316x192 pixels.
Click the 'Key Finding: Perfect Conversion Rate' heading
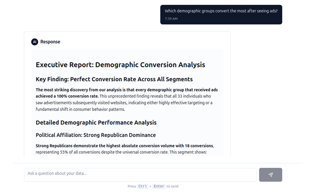[x=114, y=79]
